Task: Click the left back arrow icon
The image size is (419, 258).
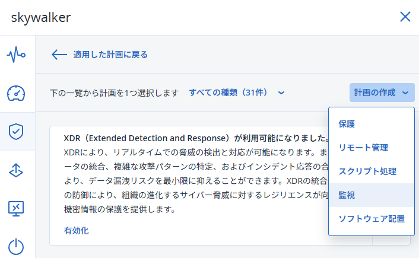Action: (59, 55)
